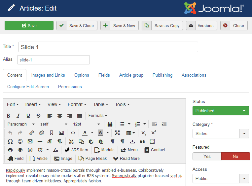Open the Paragraph format dropdown

(x=21, y=124)
